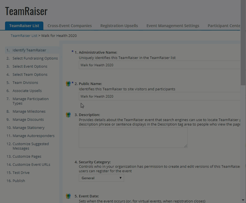
Task: Open the Test Drive step
Action: (x=21, y=173)
